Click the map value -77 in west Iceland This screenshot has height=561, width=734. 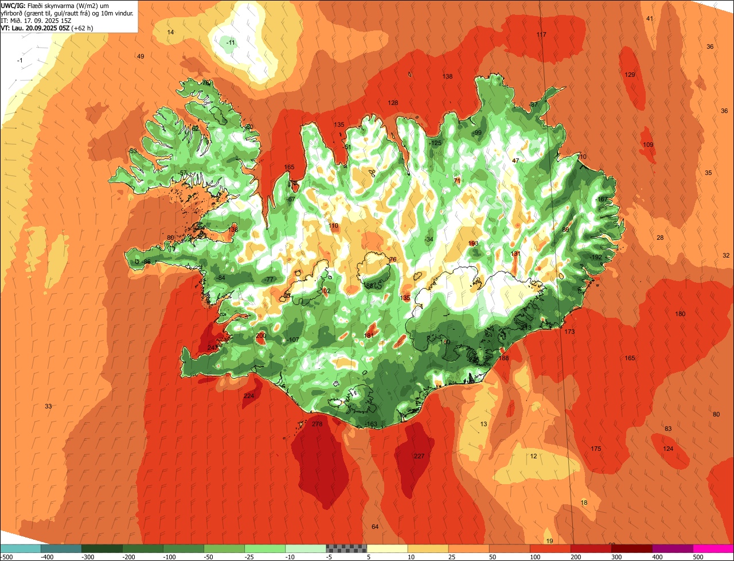tap(269, 279)
